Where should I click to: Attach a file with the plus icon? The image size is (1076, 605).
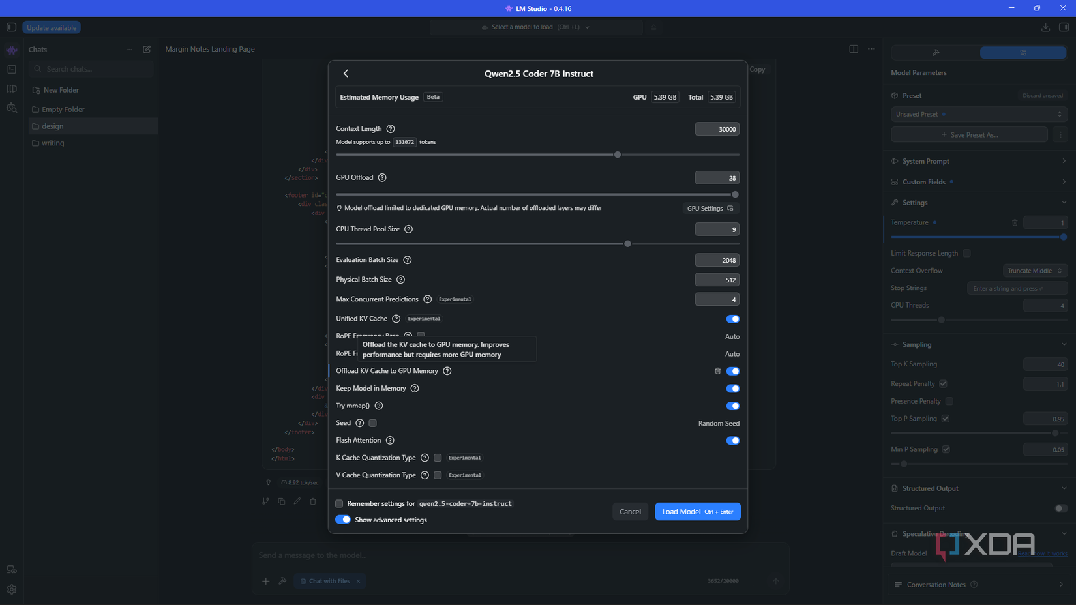266,581
